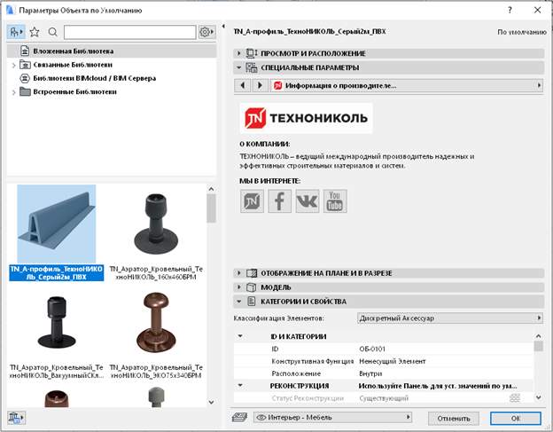The image size is (553, 432).
Task: Click the search magnifier icon
Action: pyautogui.click(x=52, y=32)
